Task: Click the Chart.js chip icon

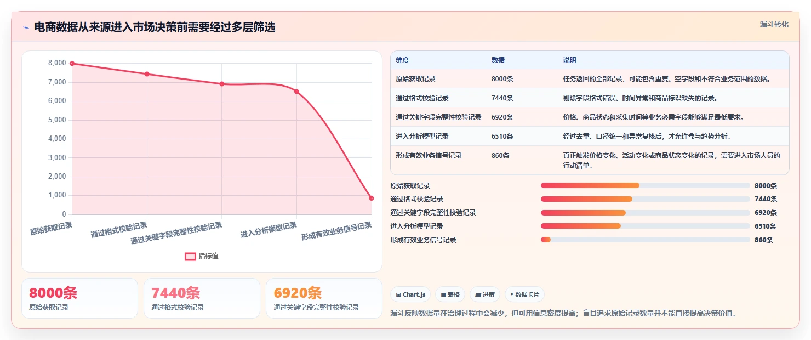Action: tap(398, 294)
